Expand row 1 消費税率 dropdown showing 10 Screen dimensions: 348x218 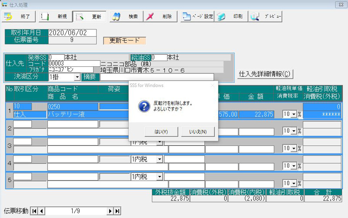point(293,114)
